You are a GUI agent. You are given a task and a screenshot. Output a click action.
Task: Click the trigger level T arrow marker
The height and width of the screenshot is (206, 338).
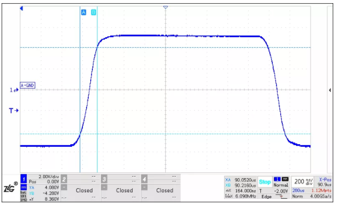(14, 111)
